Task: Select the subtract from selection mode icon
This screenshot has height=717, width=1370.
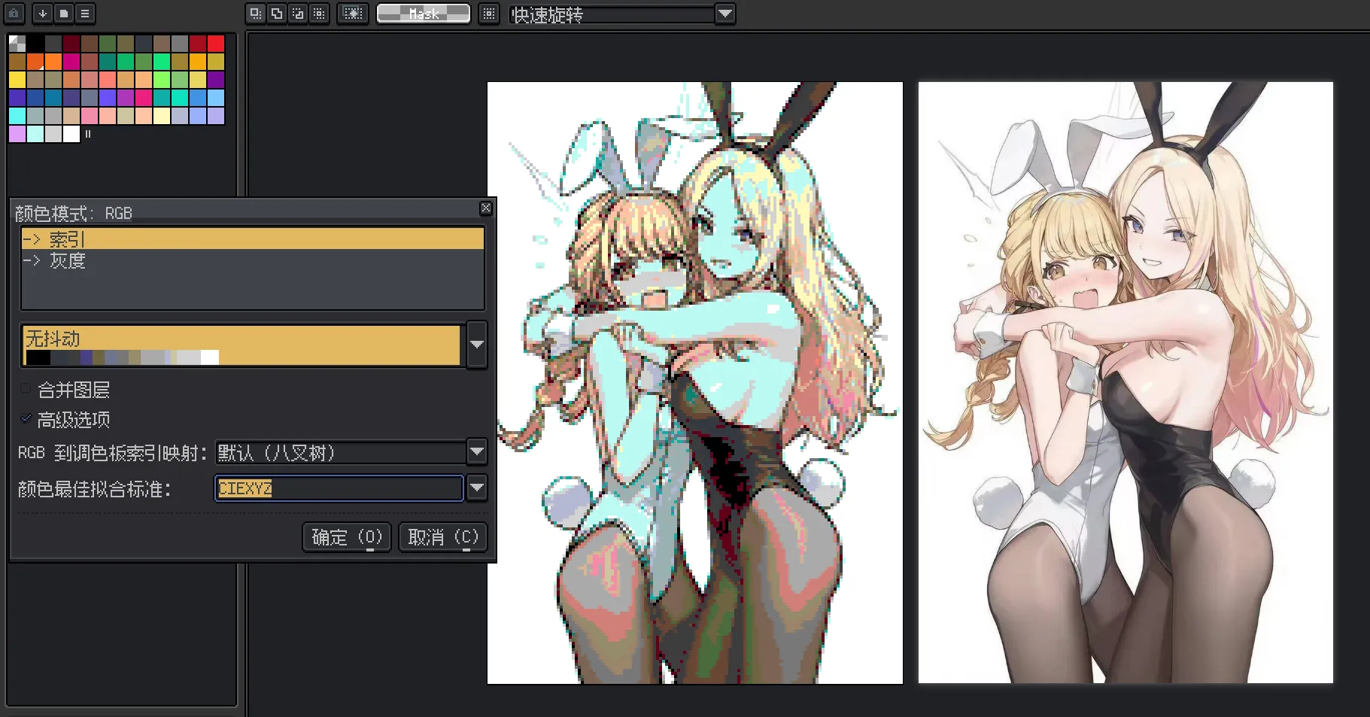Action: [x=298, y=14]
